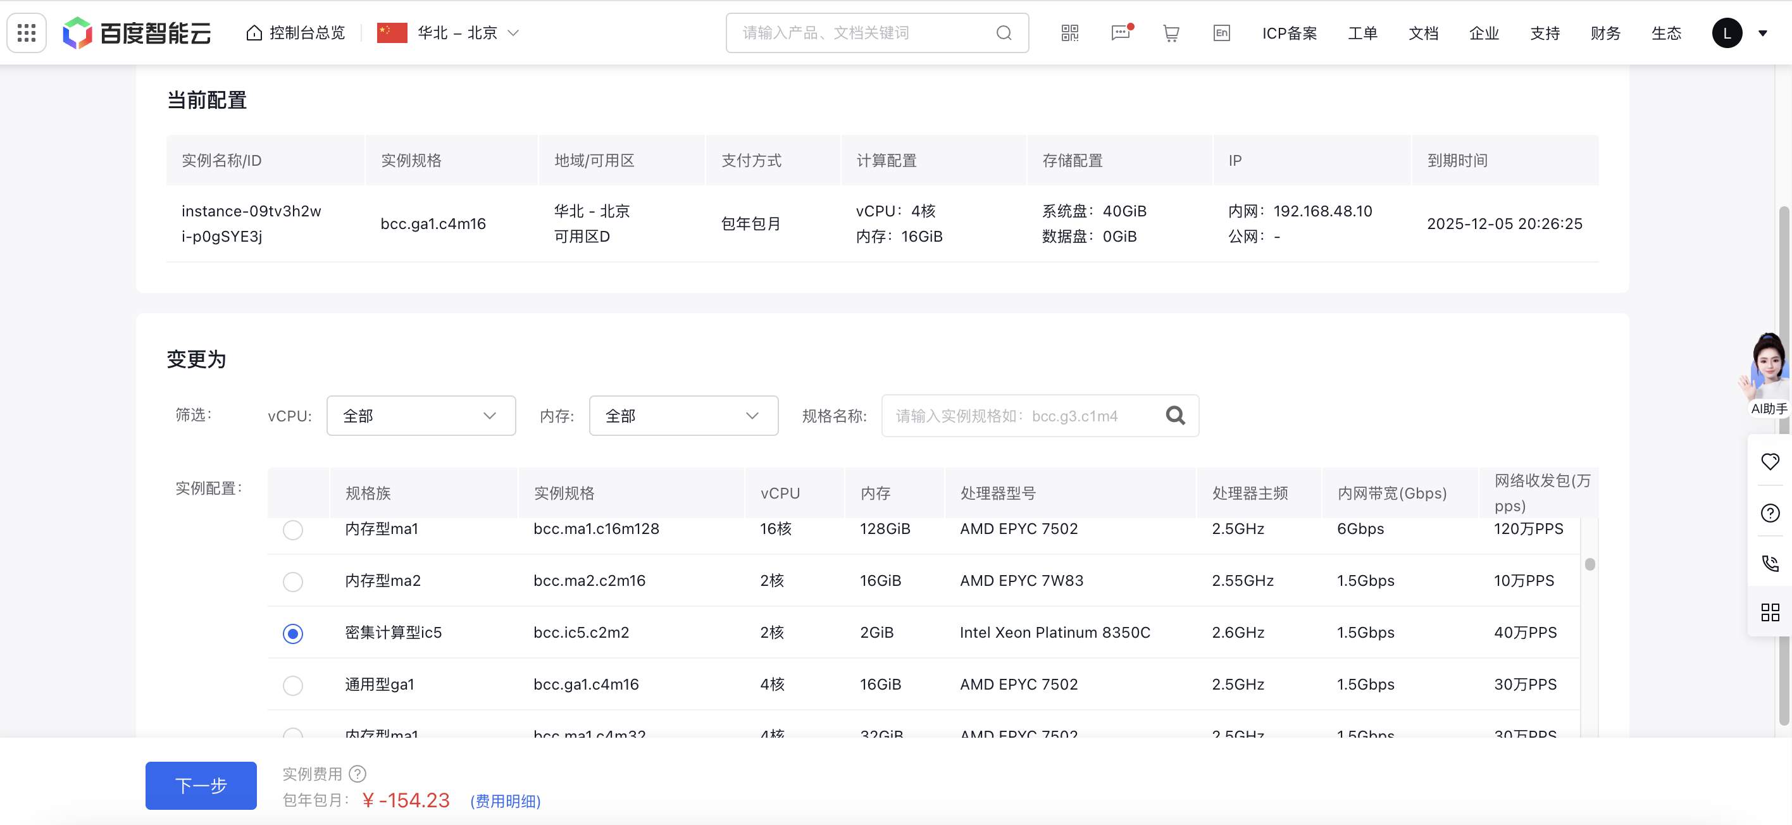Screen dimensions: 1792x825
Task: Select the 内存型ma1 instance radio button
Action: click(293, 530)
